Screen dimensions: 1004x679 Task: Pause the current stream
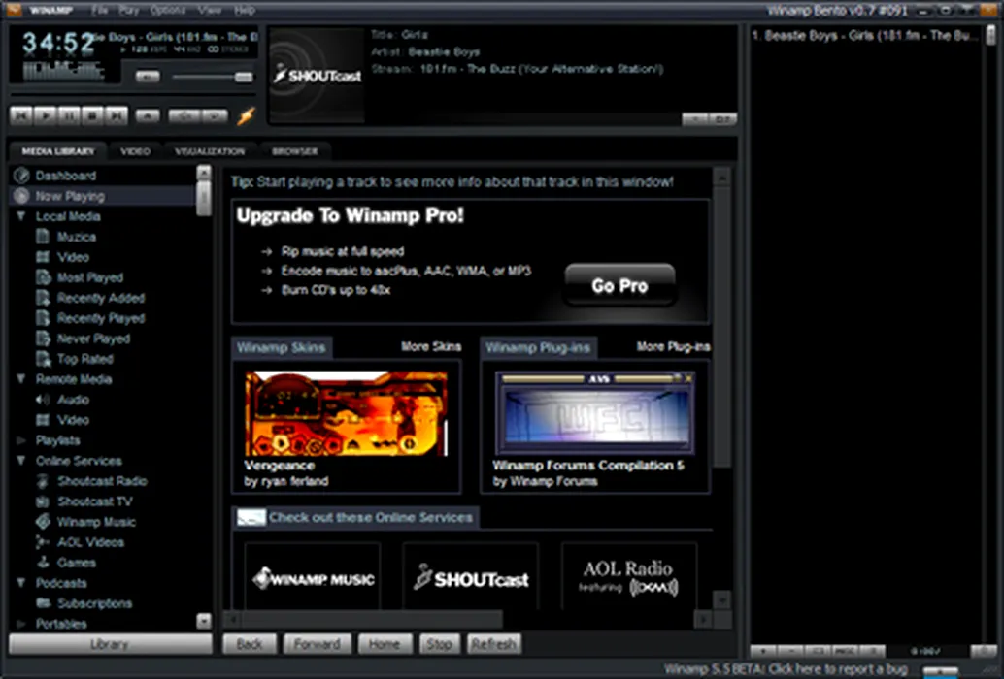(x=69, y=115)
